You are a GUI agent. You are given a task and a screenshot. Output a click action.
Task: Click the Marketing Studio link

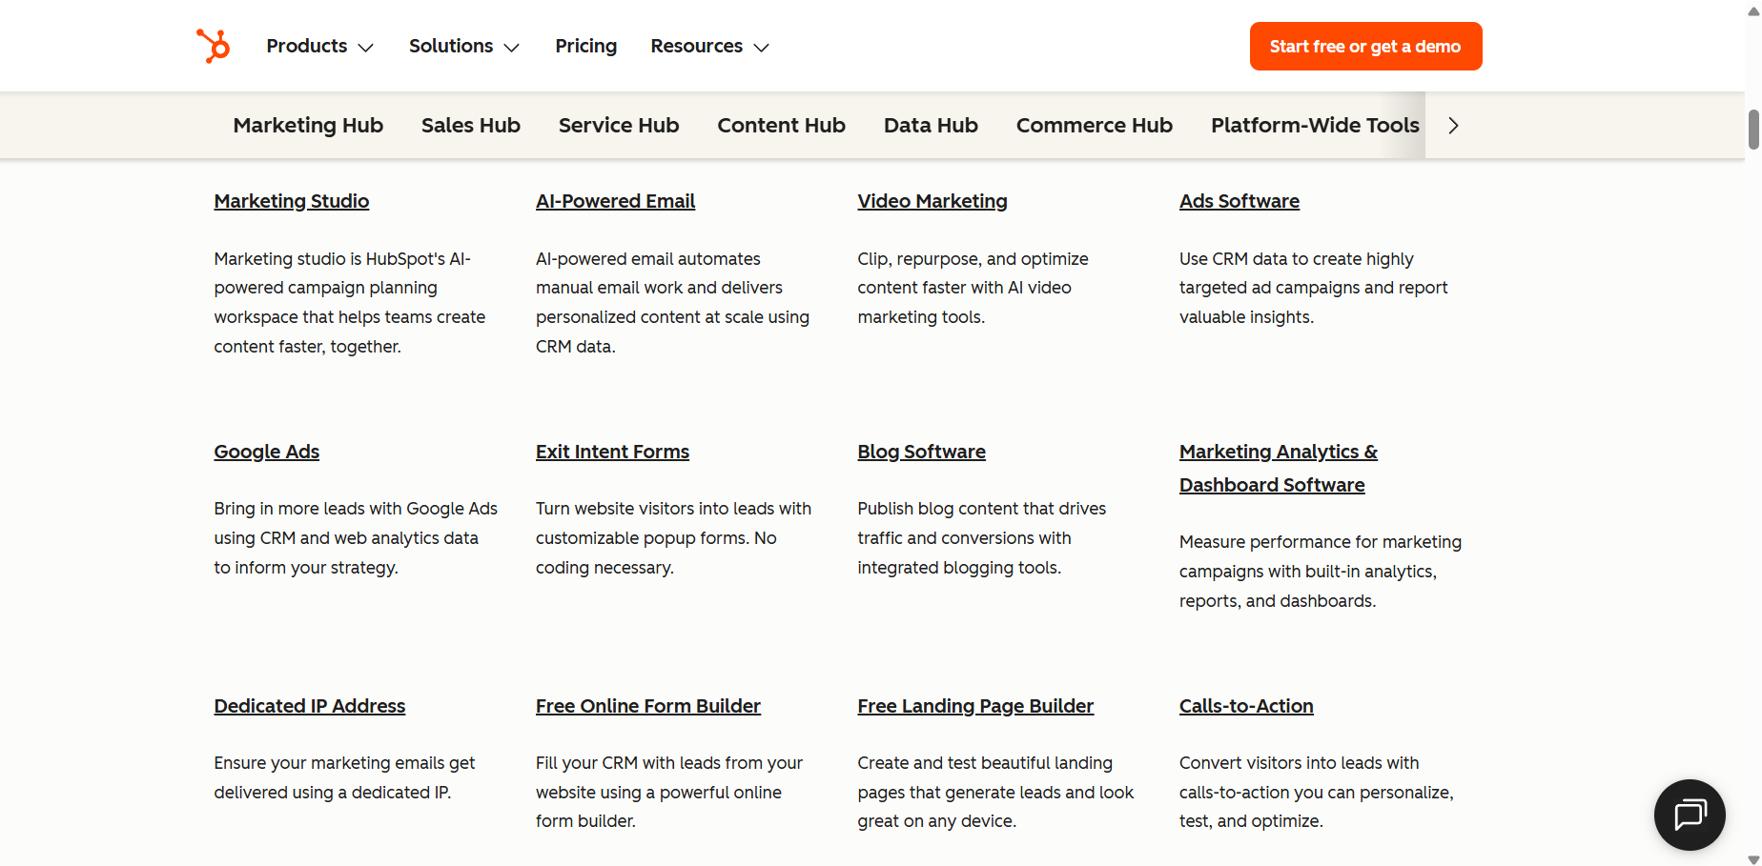tap(291, 201)
